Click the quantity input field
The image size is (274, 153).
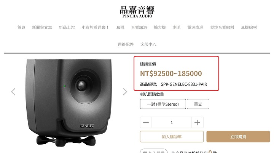tap(172, 122)
